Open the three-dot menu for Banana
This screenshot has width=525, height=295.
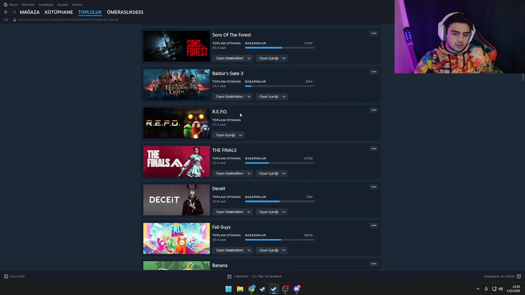374,264
